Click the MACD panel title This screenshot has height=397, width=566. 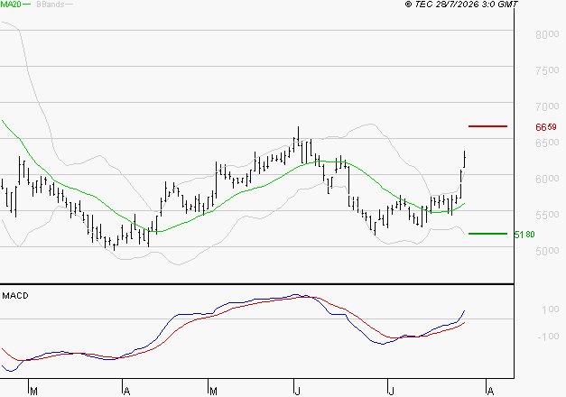15,296
